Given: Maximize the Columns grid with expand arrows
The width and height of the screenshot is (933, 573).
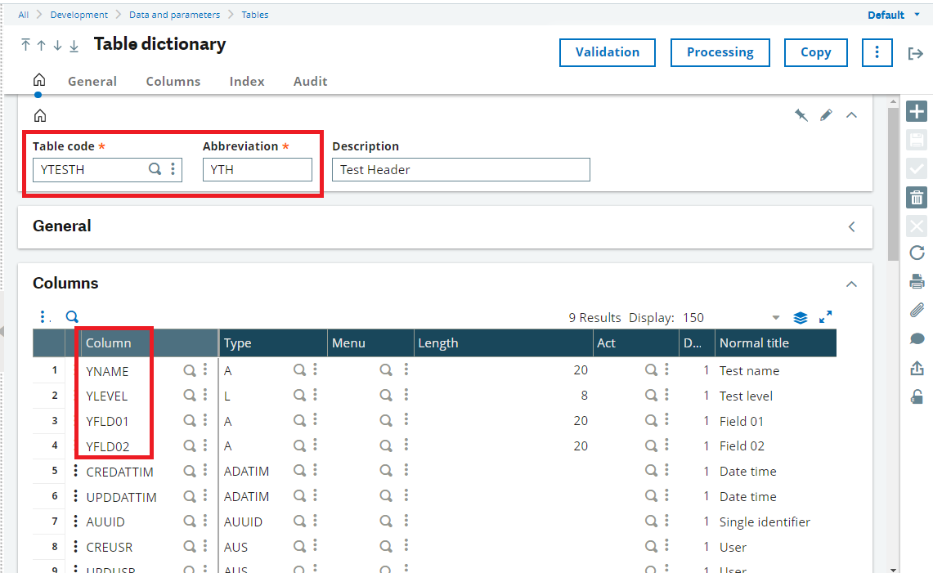Looking at the screenshot, I should point(826,317).
